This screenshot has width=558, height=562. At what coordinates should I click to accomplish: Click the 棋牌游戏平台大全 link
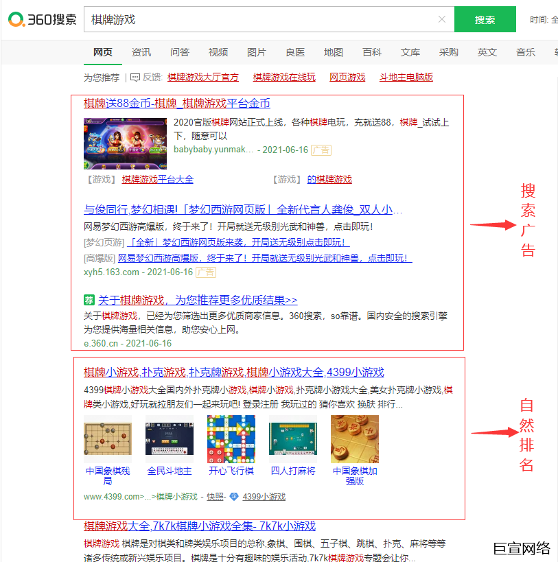pyautogui.click(x=159, y=179)
